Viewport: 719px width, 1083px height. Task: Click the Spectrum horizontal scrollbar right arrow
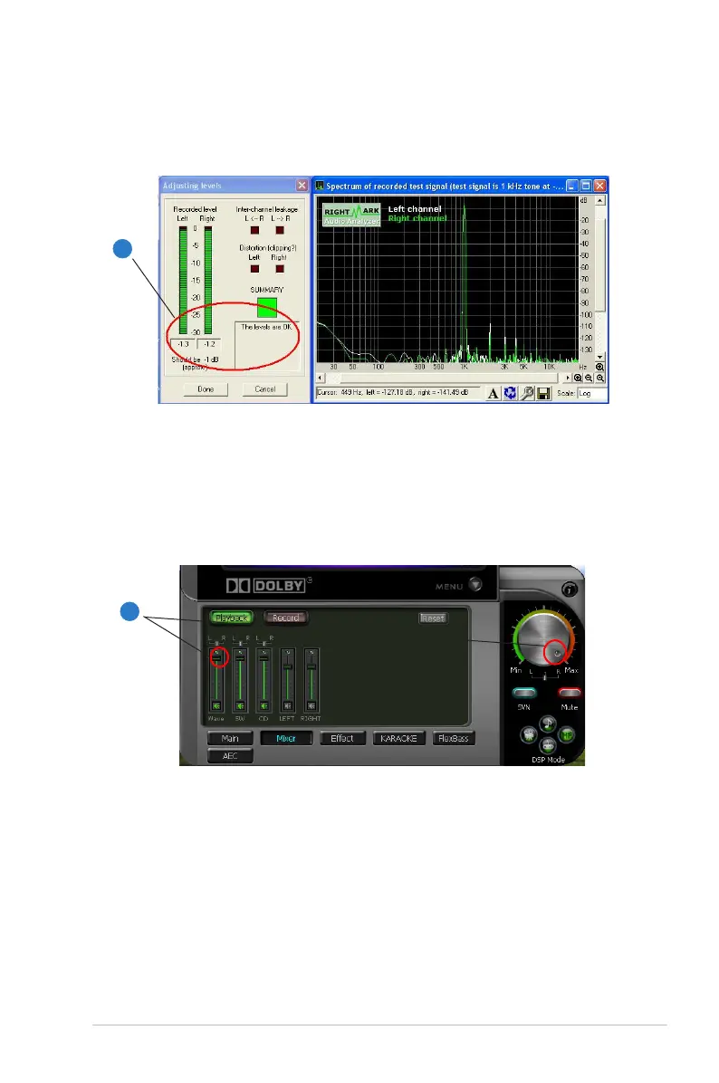pos(567,379)
